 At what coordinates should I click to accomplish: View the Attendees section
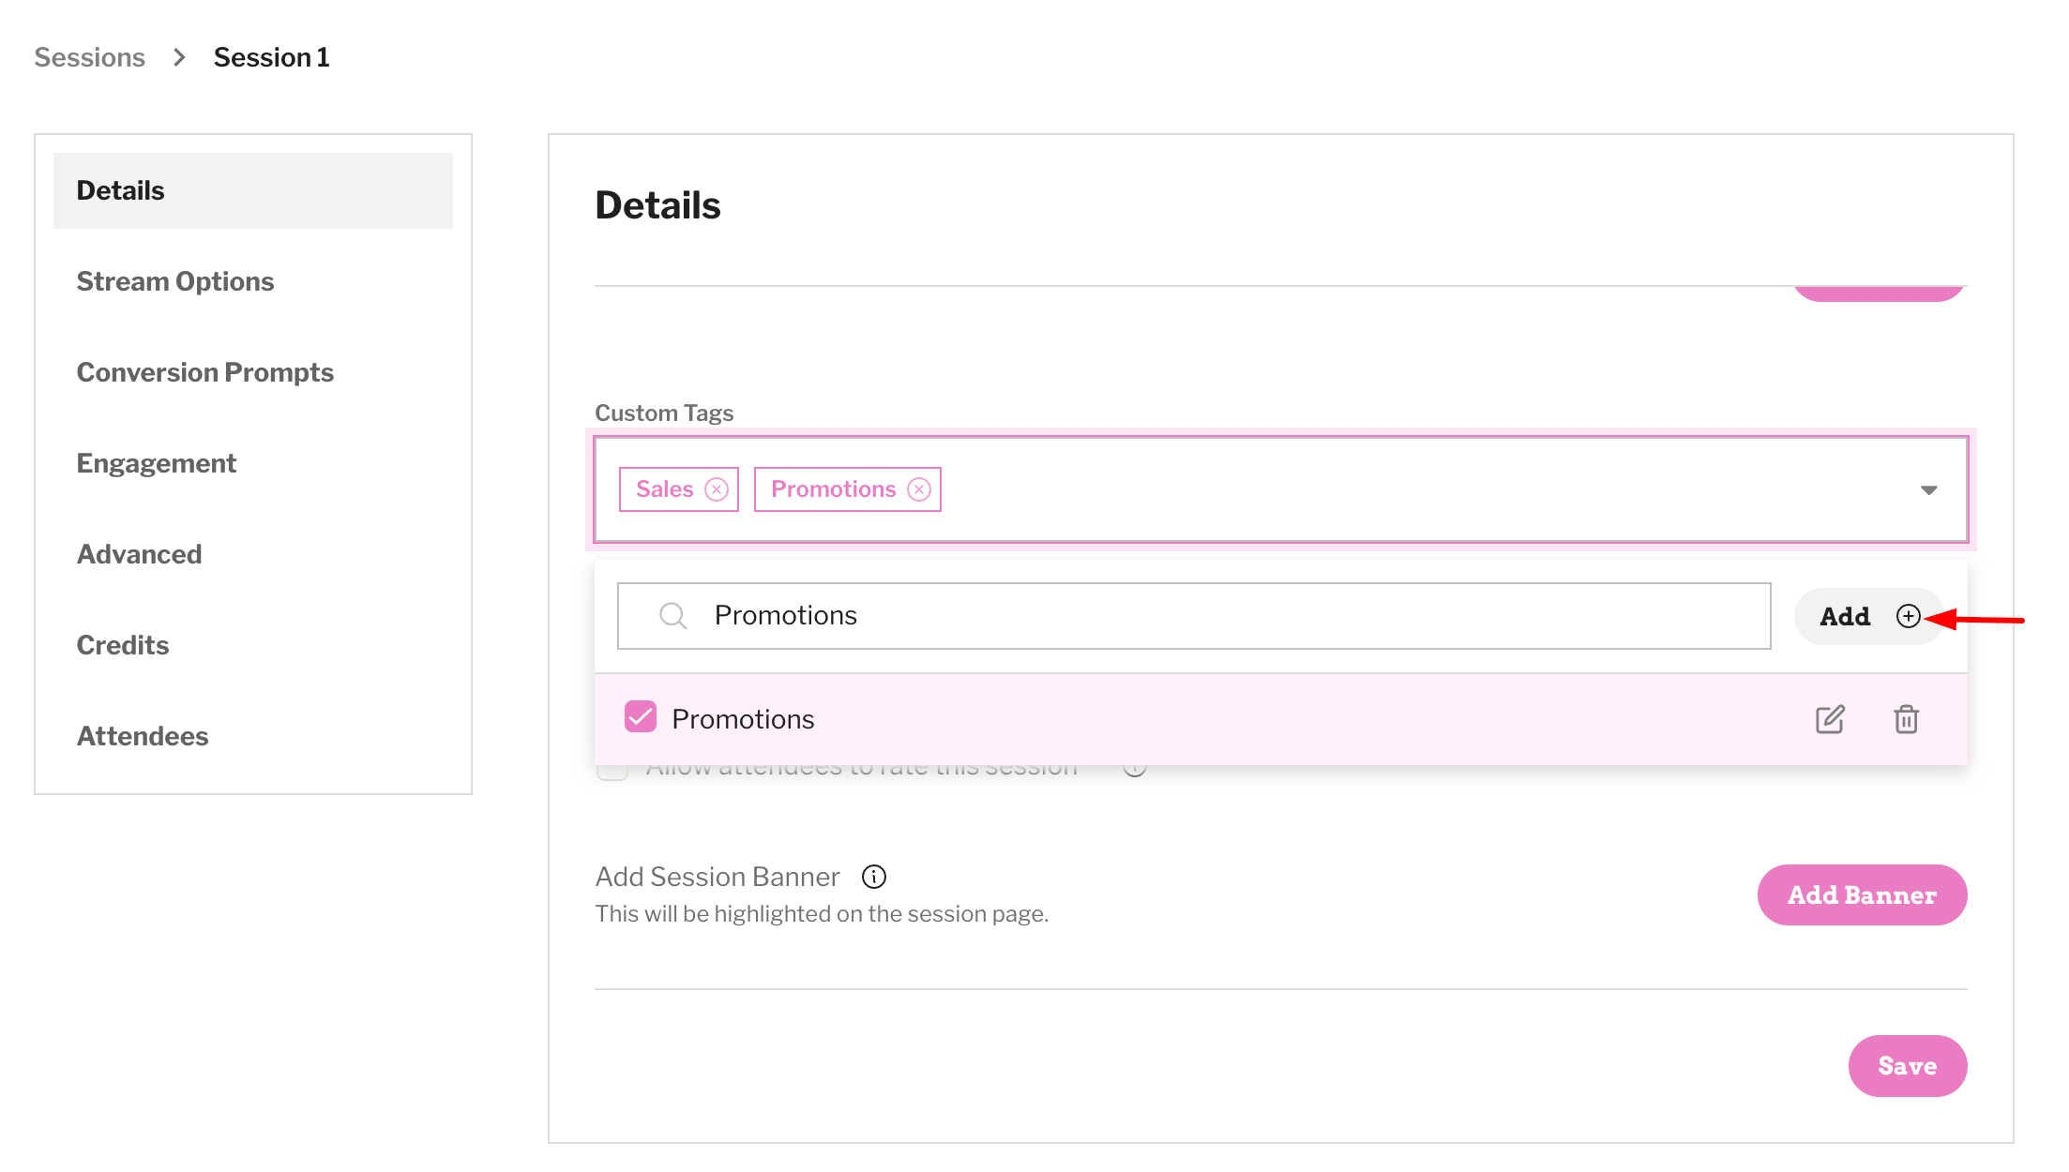[143, 736]
